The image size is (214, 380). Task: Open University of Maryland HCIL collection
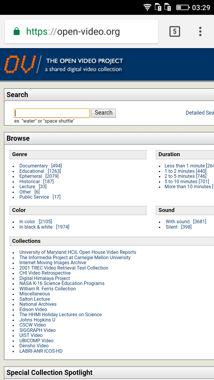pyautogui.click(x=78, y=252)
